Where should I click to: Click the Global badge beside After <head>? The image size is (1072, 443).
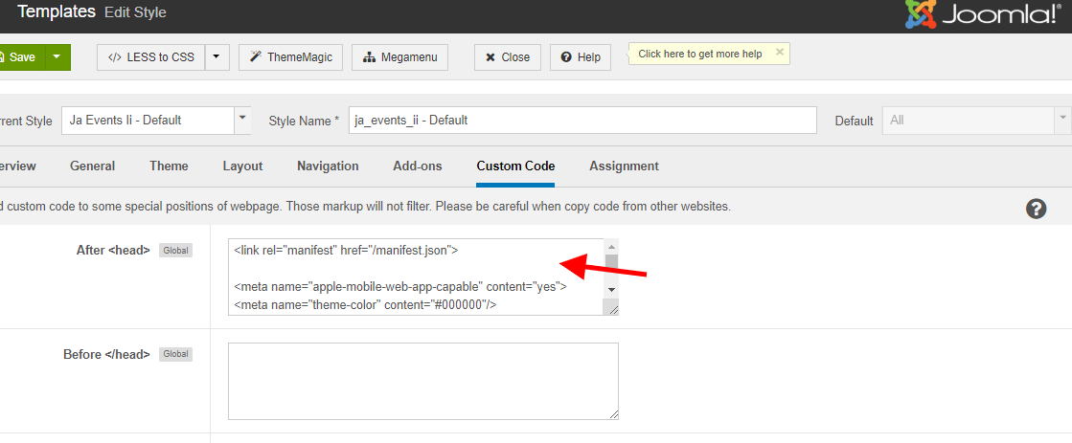pyautogui.click(x=175, y=251)
